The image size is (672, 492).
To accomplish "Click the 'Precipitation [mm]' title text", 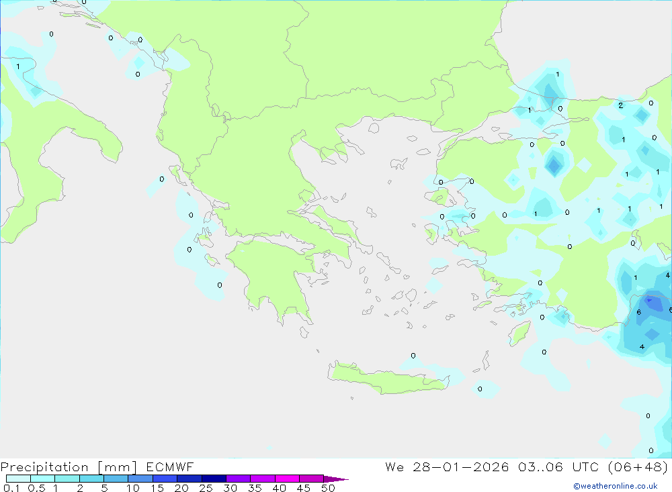I will click(69, 467).
